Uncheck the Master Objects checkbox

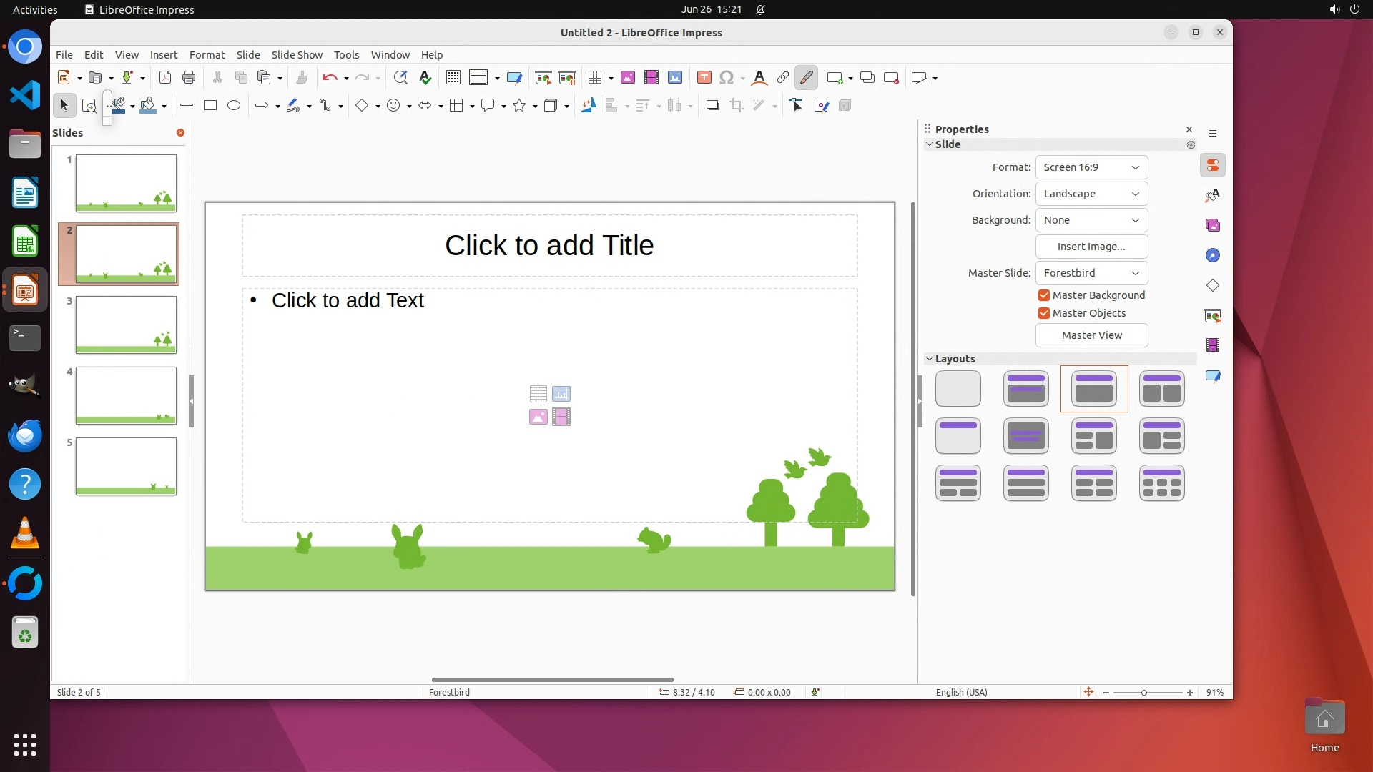pyautogui.click(x=1044, y=313)
